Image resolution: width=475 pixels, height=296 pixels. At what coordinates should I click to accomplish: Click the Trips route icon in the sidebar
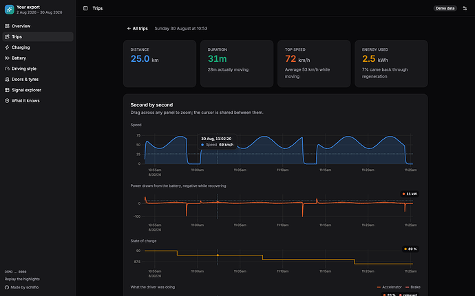click(x=7, y=36)
